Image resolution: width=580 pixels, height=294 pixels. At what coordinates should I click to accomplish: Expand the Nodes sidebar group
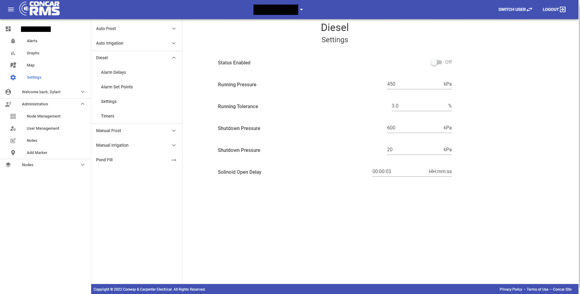pyautogui.click(x=82, y=165)
